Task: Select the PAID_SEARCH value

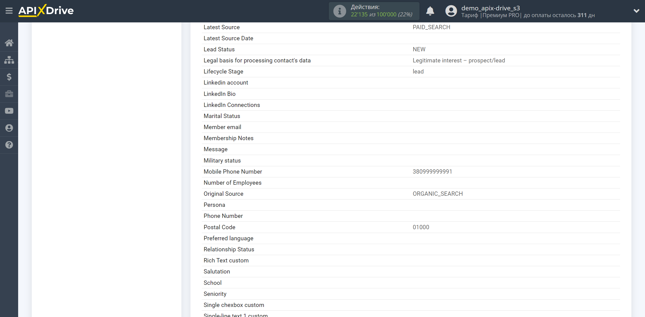Action: [x=431, y=27]
